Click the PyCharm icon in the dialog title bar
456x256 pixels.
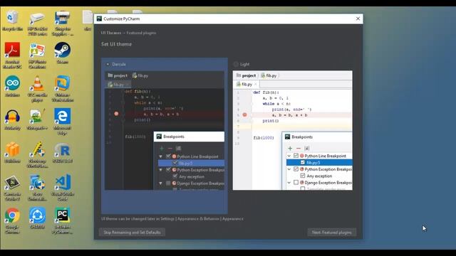(x=99, y=18)
